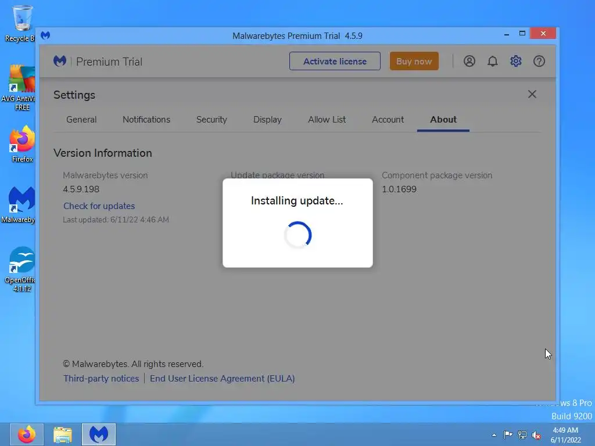Open the account profile icon
Viewport: 595px width, 446px height.
pos(469,61)
